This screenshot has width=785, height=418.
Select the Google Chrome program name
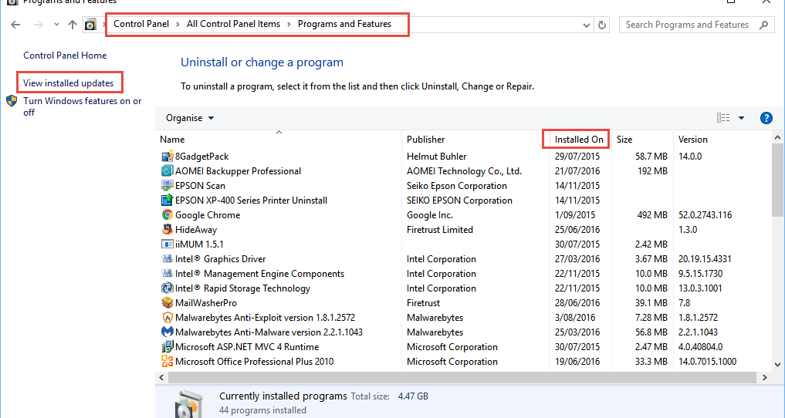click(x=208, y=215)
